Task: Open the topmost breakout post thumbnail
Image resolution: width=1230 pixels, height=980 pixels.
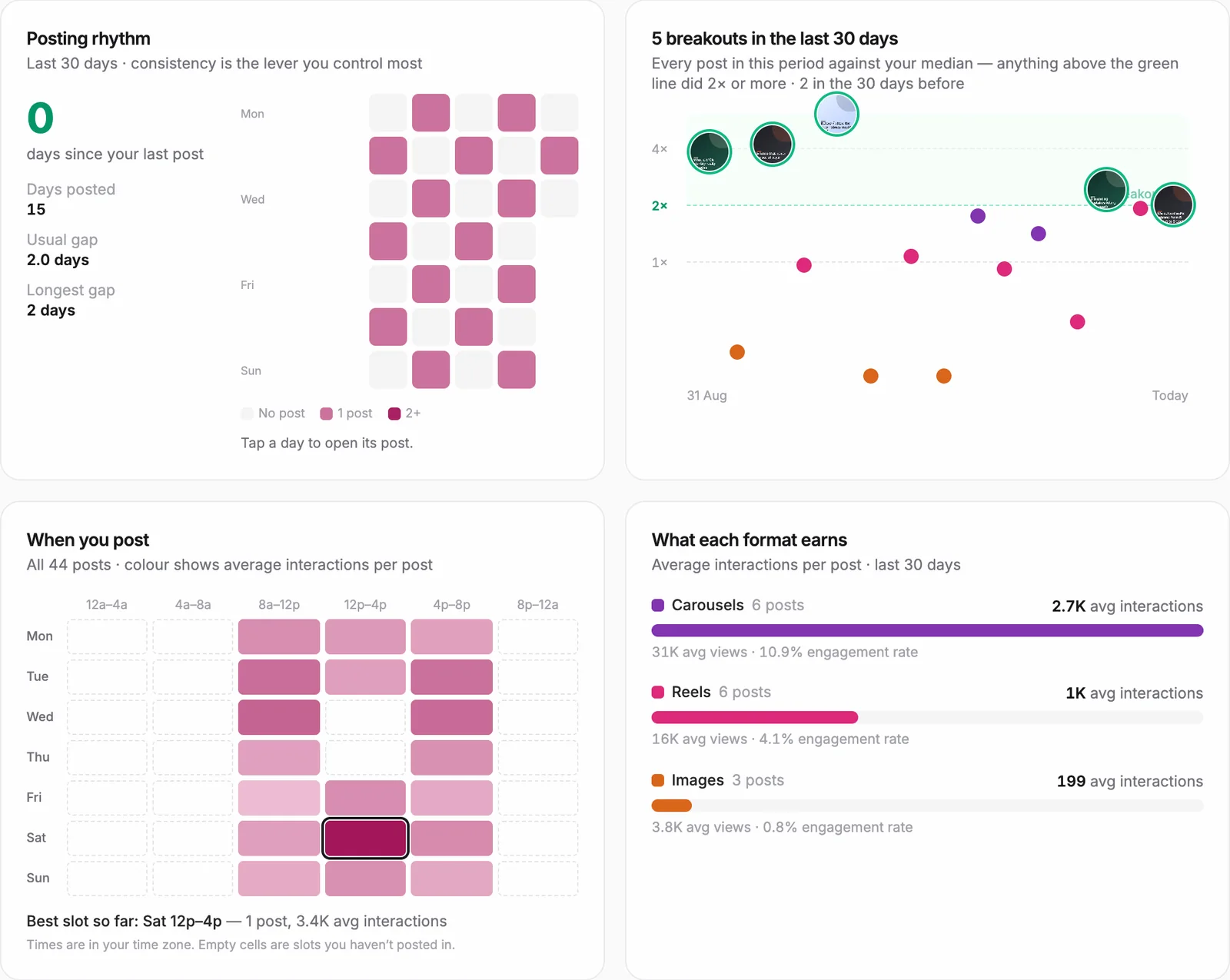Action: click(x=836, y=115)
